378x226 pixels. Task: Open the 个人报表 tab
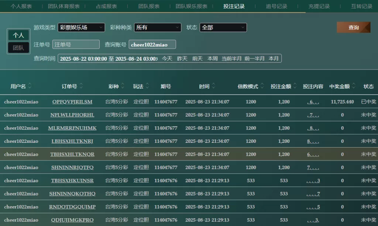click(x=21, y=6)
